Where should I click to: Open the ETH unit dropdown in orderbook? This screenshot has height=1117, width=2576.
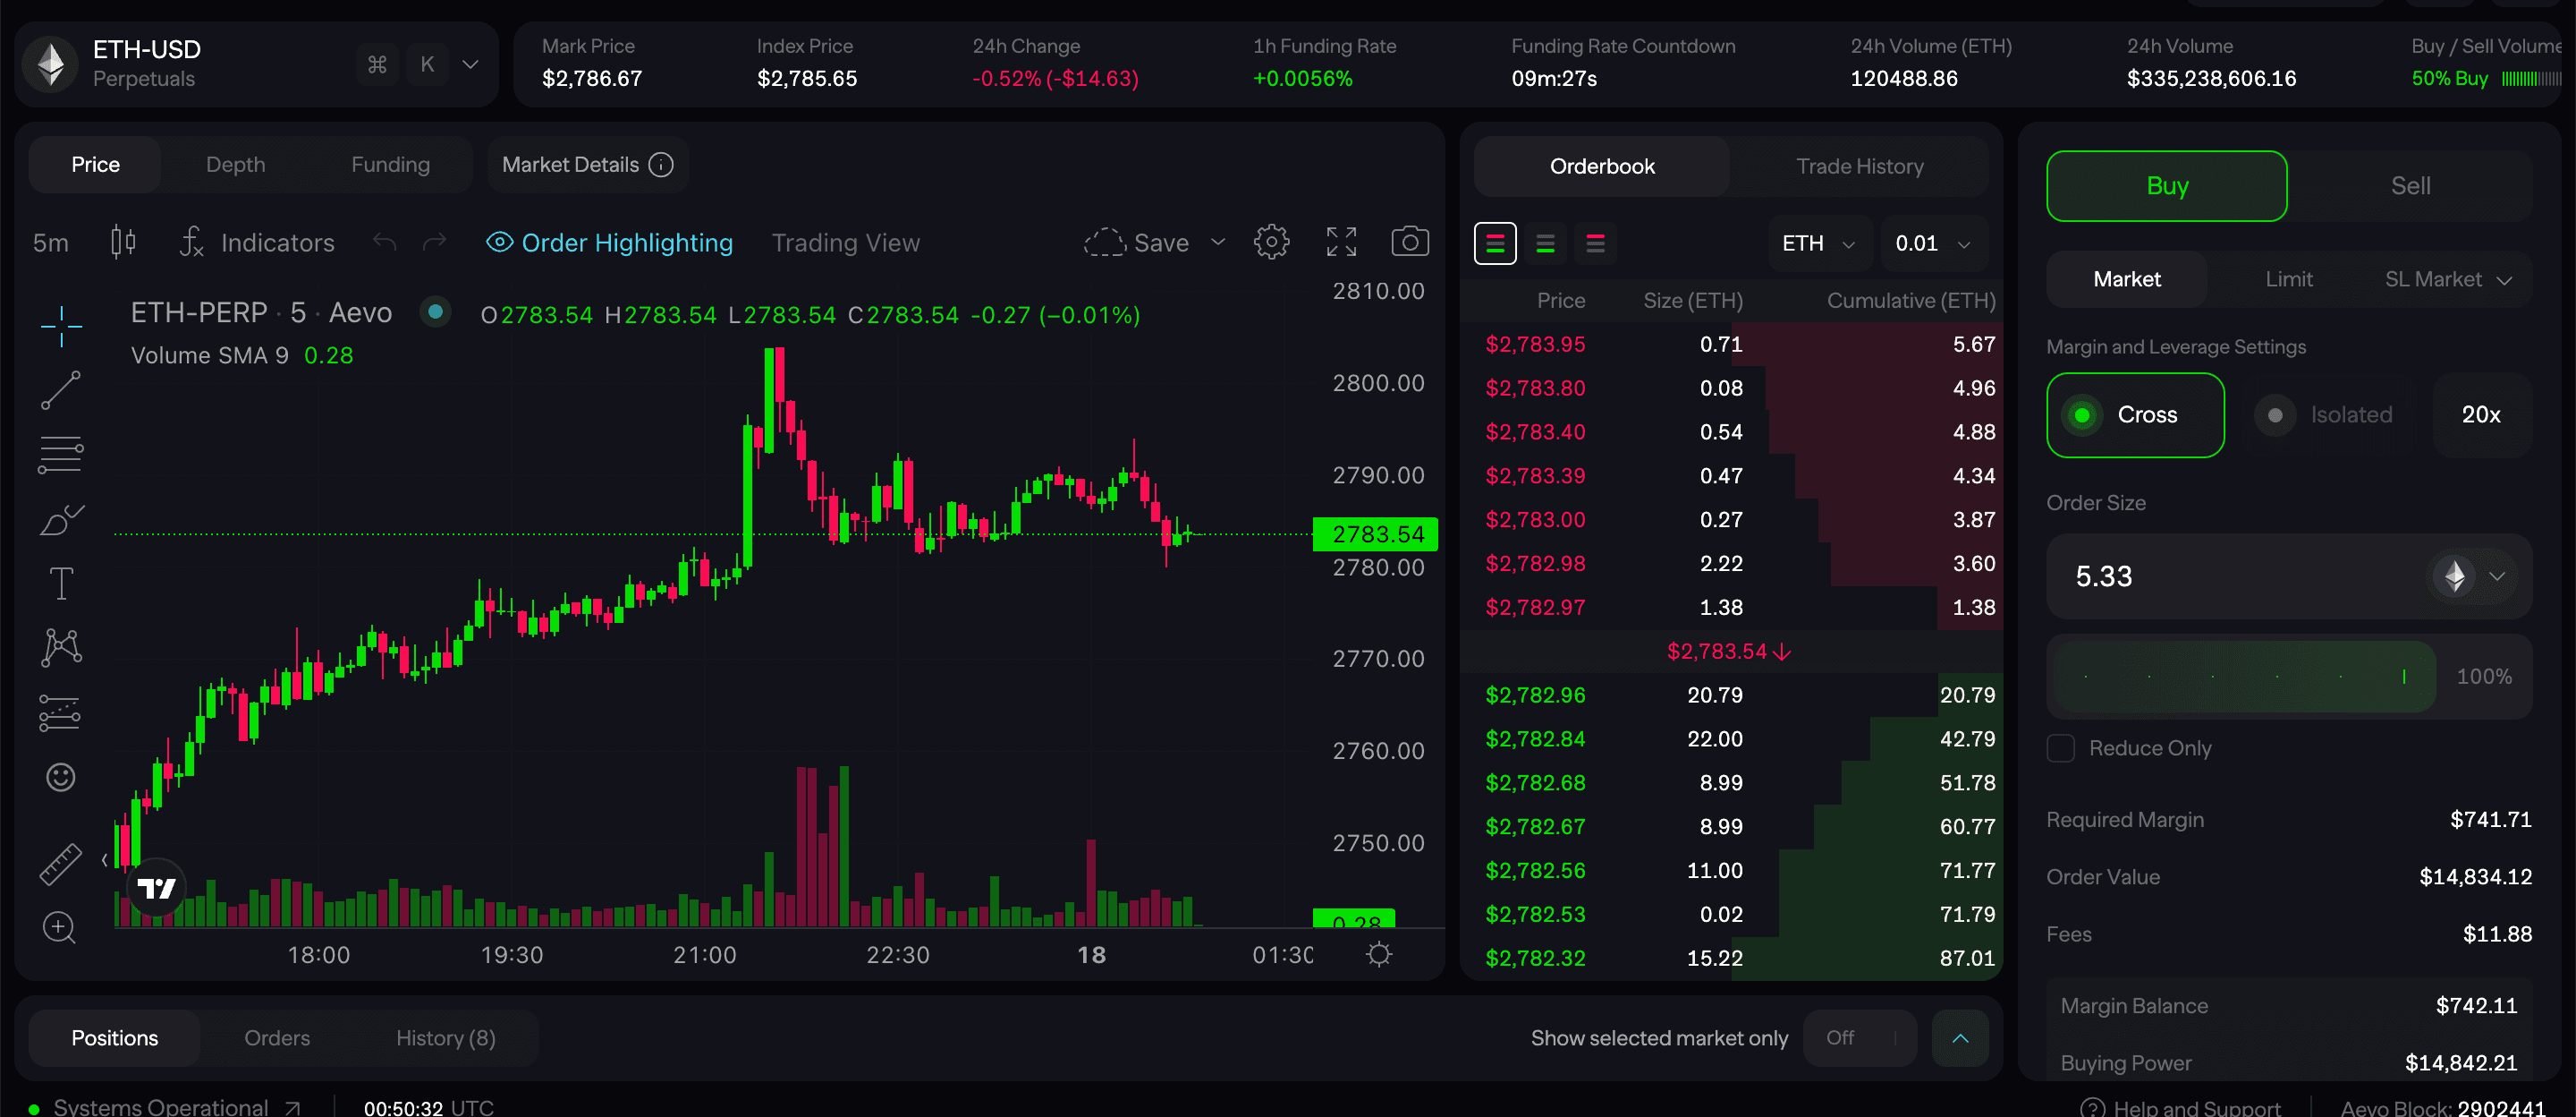(1818, 243)
